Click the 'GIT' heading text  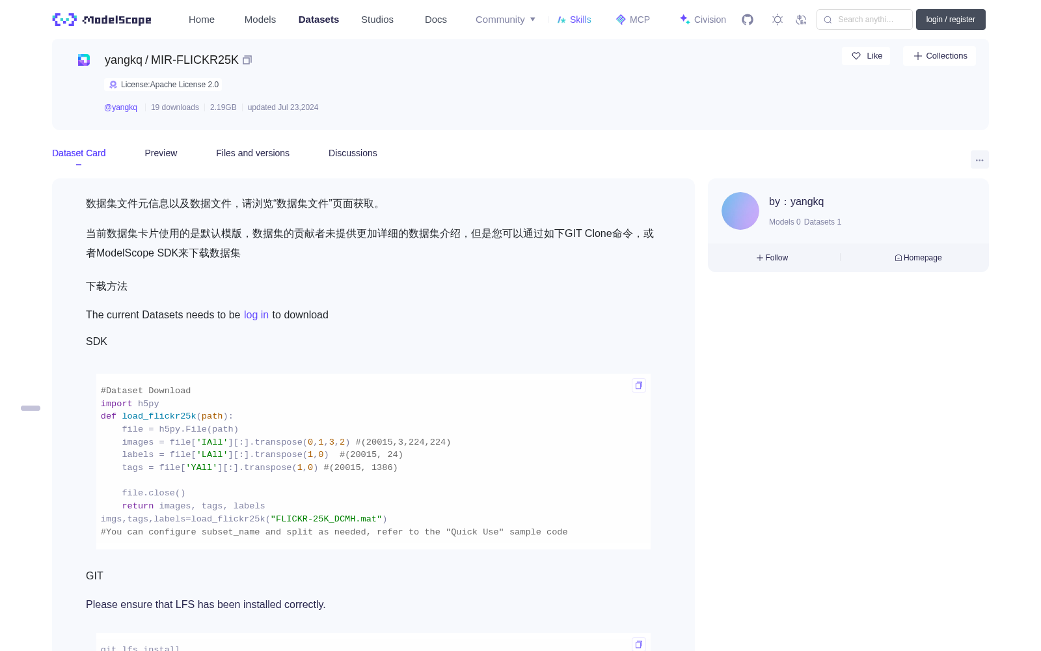tap(94, 576)
